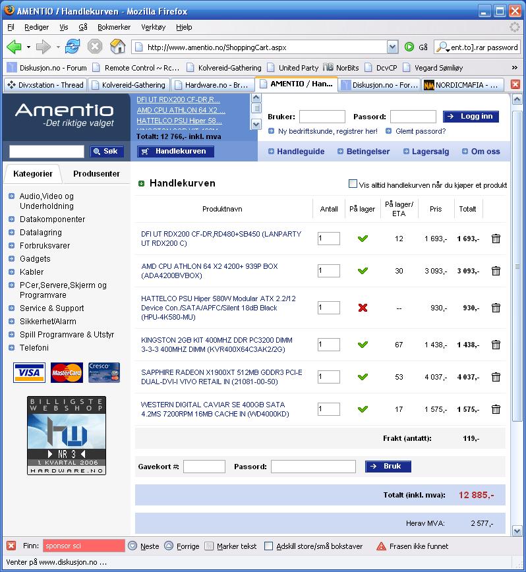Screen dimensions: 526x572
Task: Delete DFI UT RDX200 row with trash icon
Action: coord(496,239)
